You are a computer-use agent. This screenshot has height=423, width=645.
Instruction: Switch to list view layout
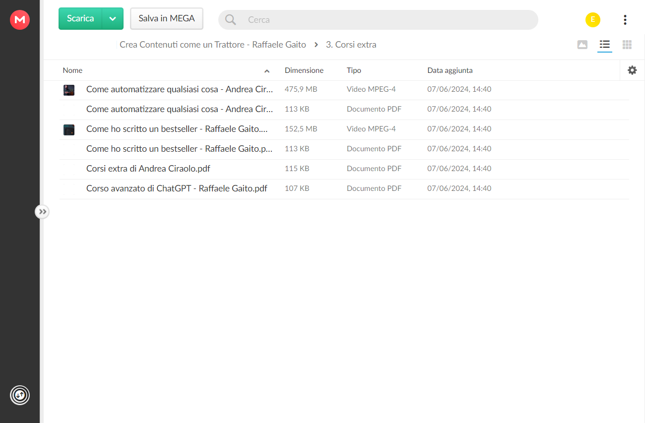pos(604,45)
